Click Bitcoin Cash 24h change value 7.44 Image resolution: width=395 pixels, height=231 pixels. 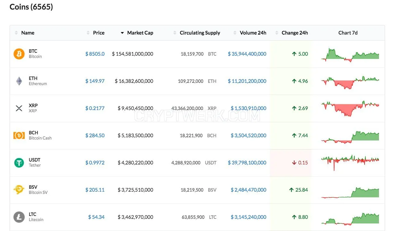303,135
